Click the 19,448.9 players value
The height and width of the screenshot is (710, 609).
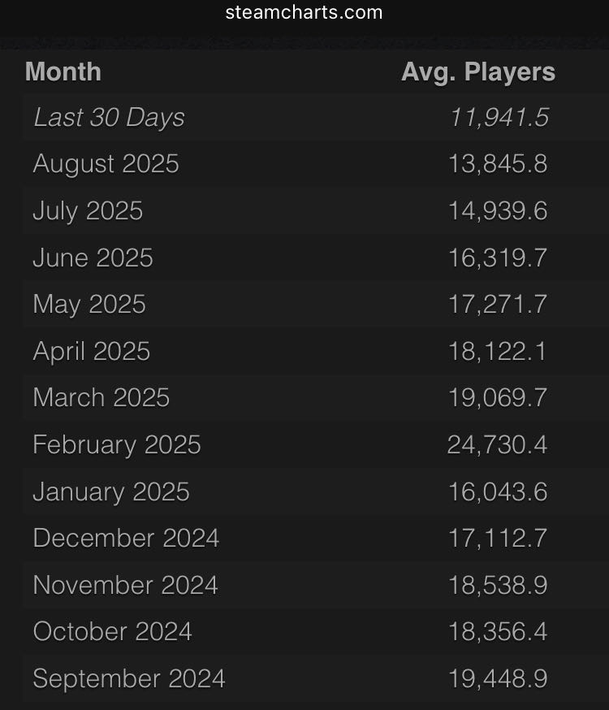click(x=497, y=678)
